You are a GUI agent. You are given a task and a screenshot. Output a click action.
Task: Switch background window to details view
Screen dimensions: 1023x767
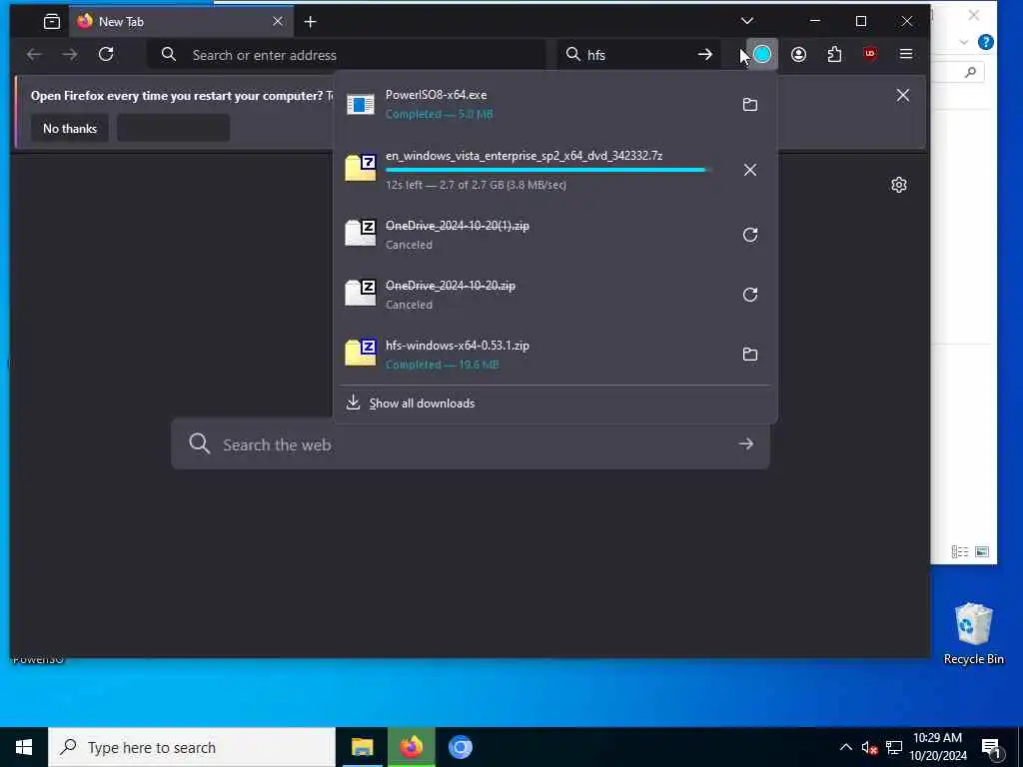(960, 551)
